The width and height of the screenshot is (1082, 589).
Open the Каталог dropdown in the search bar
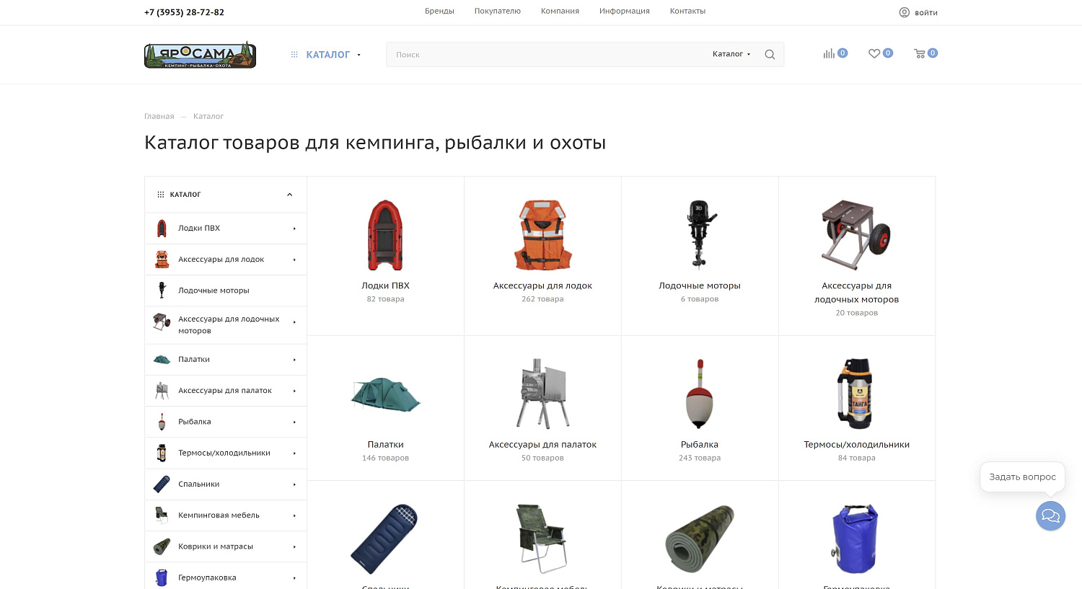[x=731, y=53]
